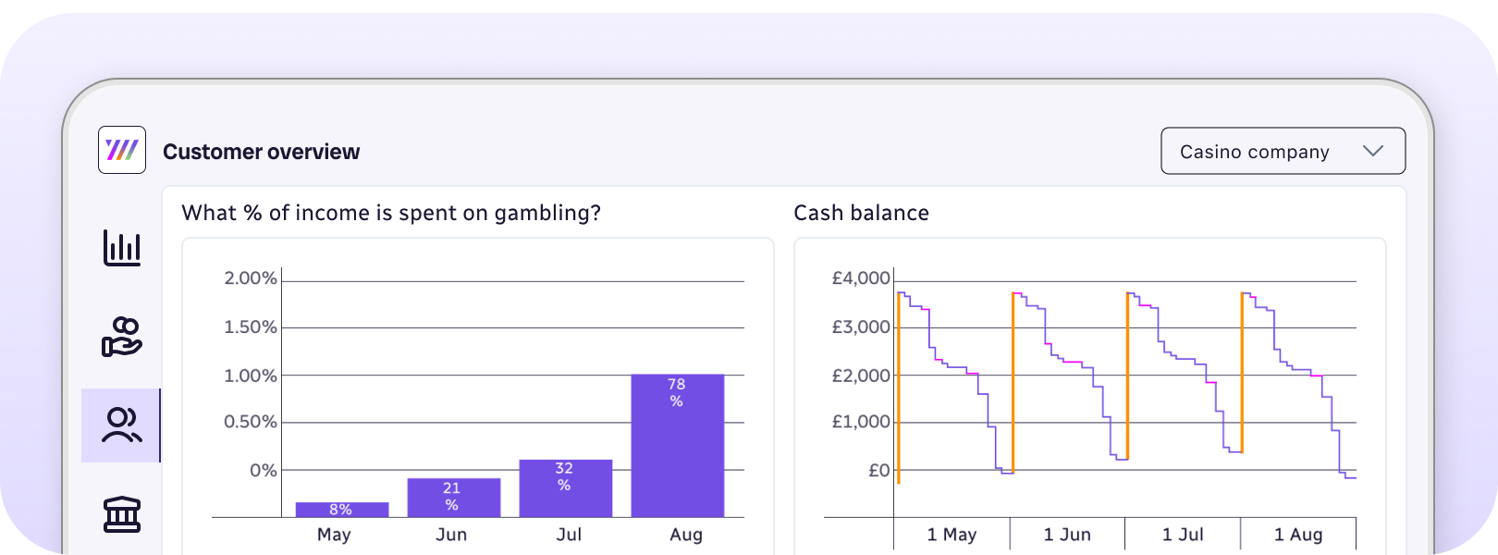Click the chevron arrow beside Casino company
Image resolution: width=1498 pixels, height=555 pixels.
(x=1373, y=151)
